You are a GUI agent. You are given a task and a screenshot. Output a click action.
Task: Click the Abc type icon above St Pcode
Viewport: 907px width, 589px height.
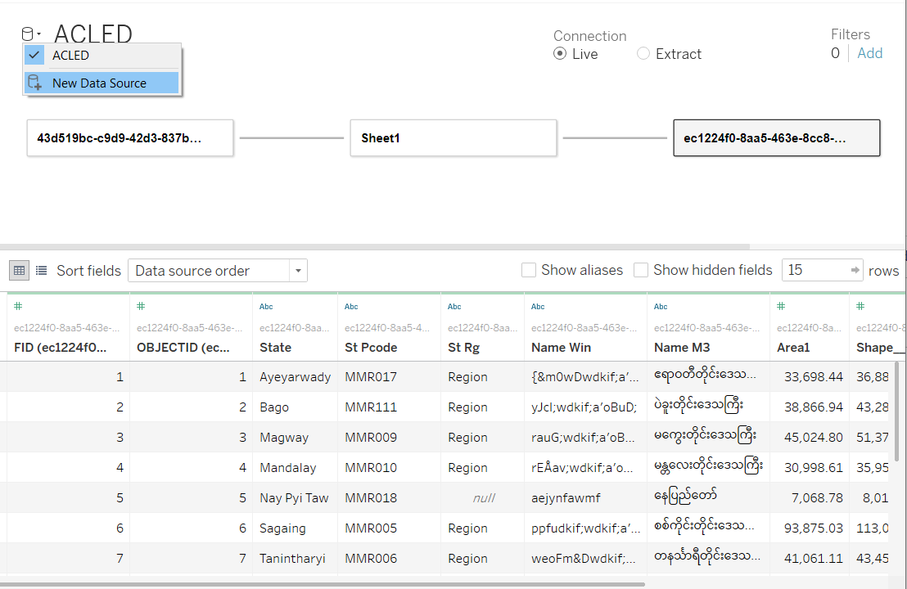click(x=351, y=307)
